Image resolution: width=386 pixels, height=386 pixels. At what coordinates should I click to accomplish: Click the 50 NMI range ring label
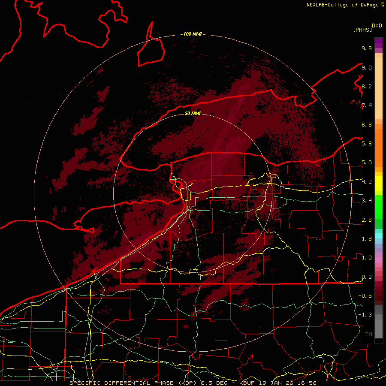(193, 113)
